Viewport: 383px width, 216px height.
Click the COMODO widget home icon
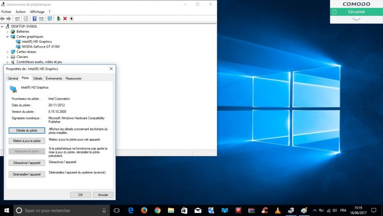point(334,12)
